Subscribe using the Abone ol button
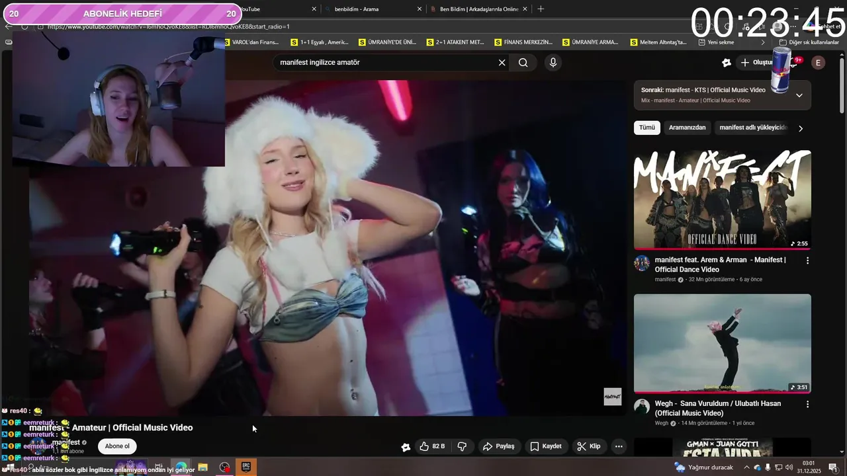This screenshot has width=847, height=476. (117, 446)
